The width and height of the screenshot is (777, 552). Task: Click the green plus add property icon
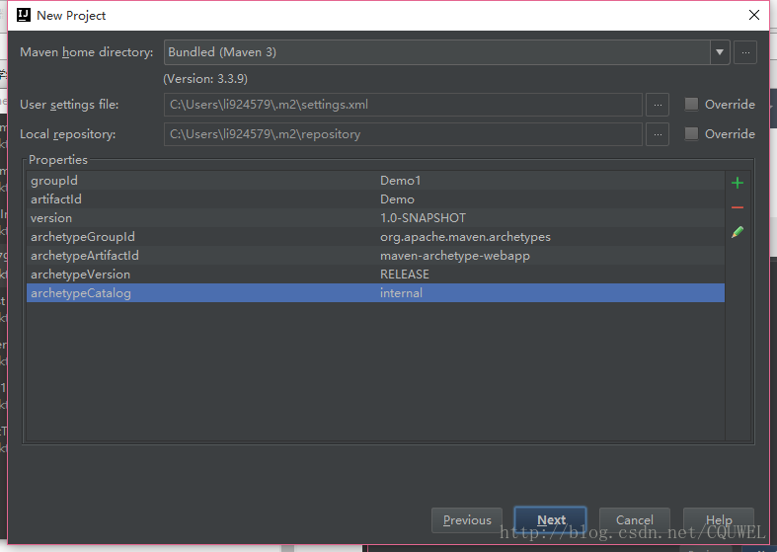click(737, 183)
